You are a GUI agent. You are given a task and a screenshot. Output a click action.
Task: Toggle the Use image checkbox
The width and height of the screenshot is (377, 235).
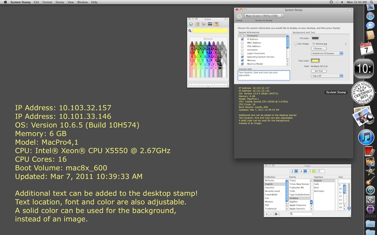(296, 44)
